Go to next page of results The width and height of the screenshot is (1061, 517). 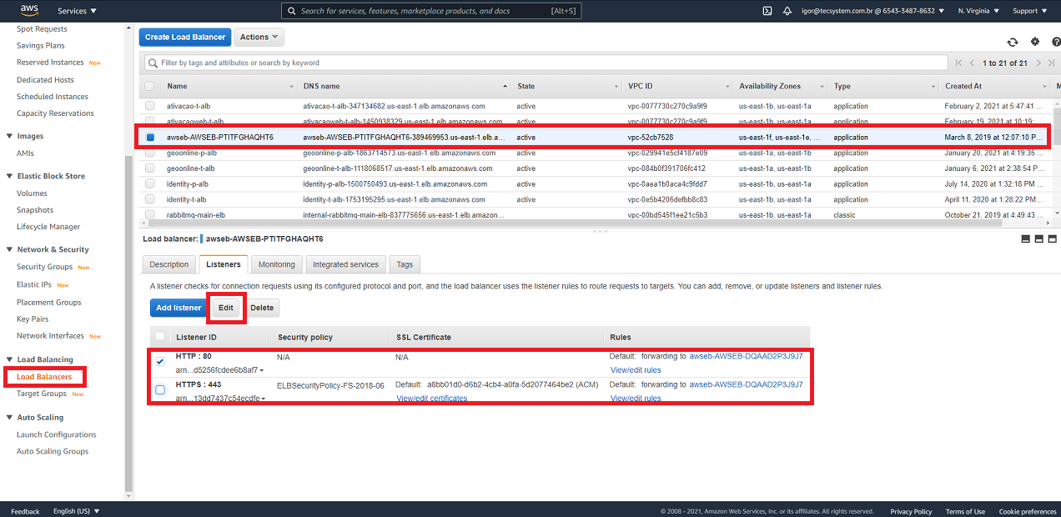click(1038, 63)
